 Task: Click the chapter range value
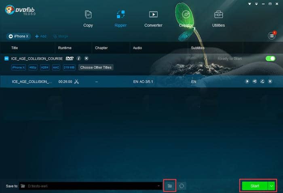pyautogui.click(x=97, y=82)
